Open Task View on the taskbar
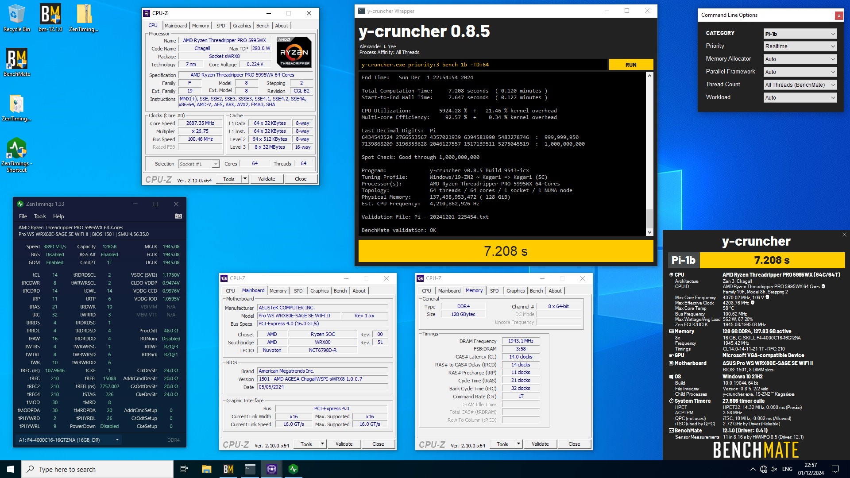Viewport: 850px width, 478px height. pyautogui.click(x=184, y=469)
